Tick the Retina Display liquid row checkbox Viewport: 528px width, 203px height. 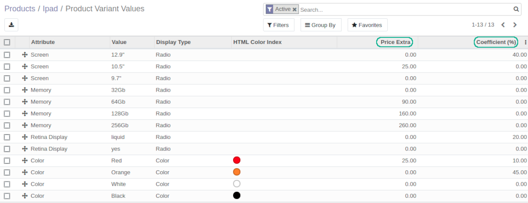point(7,137)
